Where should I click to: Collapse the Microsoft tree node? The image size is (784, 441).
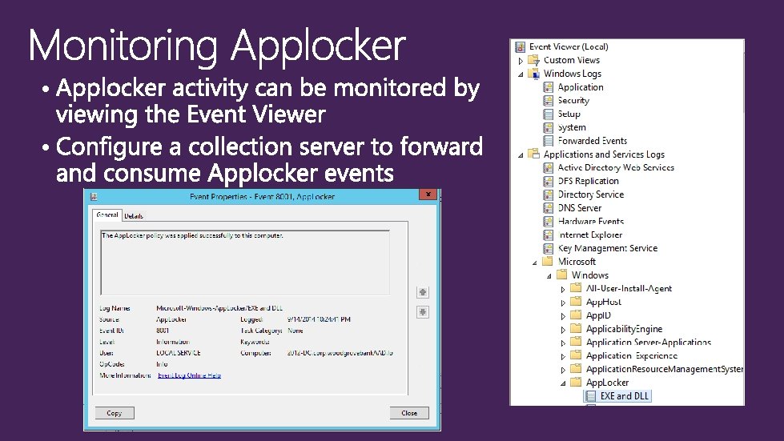(535, 263)
